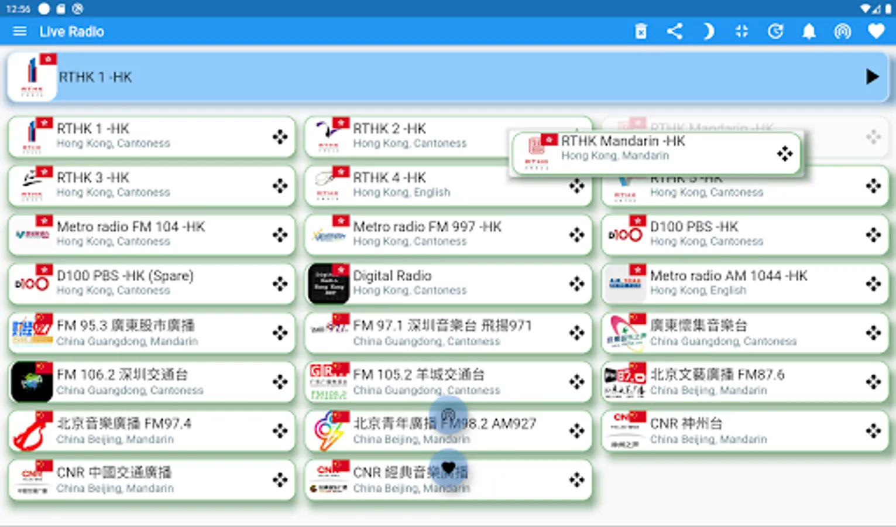Select FM 97.1 深圳音樂台 station
Image resolution: width=896 pixels, height=527 pixels.
[x=448, y=333]
